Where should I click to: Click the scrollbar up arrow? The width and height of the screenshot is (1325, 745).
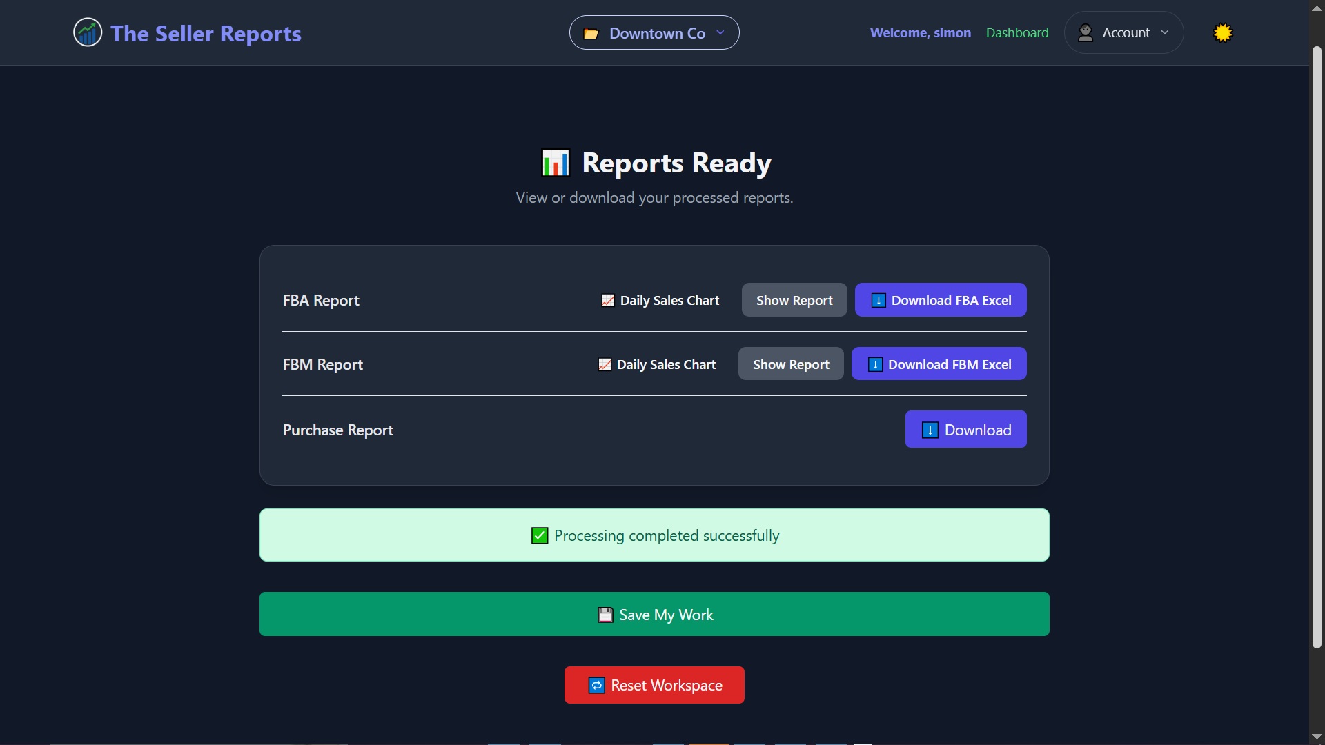click(x=1317, y=8)
